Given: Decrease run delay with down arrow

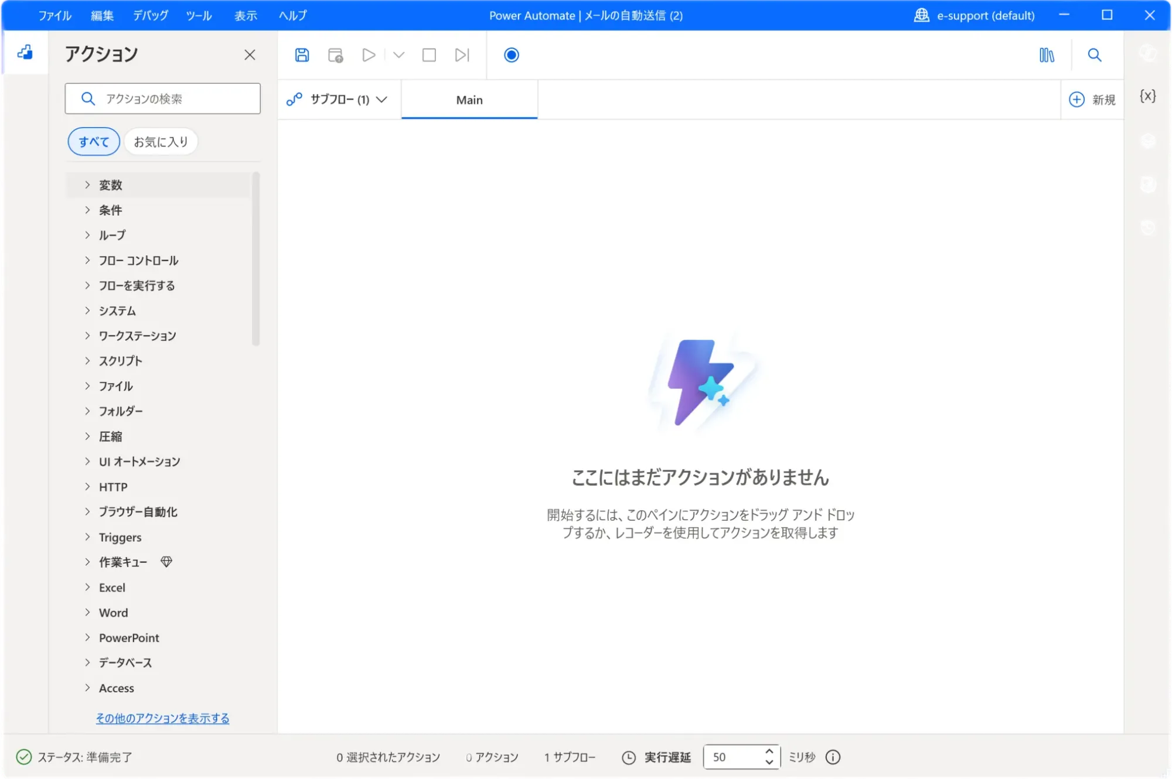Looking at the screenshot, I should (x=769, y=763).
